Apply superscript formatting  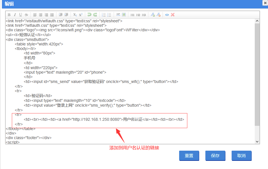point(81,15)
